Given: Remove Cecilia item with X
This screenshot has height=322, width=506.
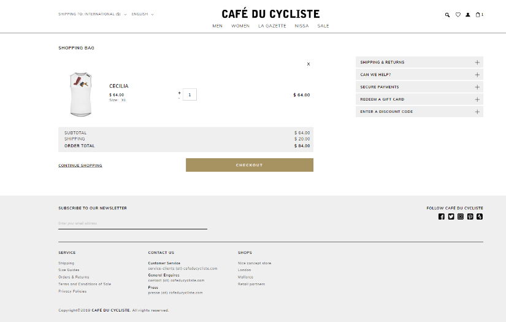Looking at the screenshot, I should 308,64.
